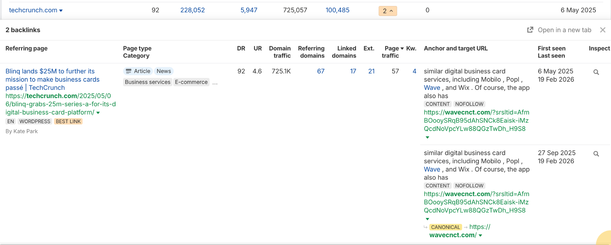
Task: Click the 100,485 link in techcrunch.com row
Action: click(x=337, y=10)
